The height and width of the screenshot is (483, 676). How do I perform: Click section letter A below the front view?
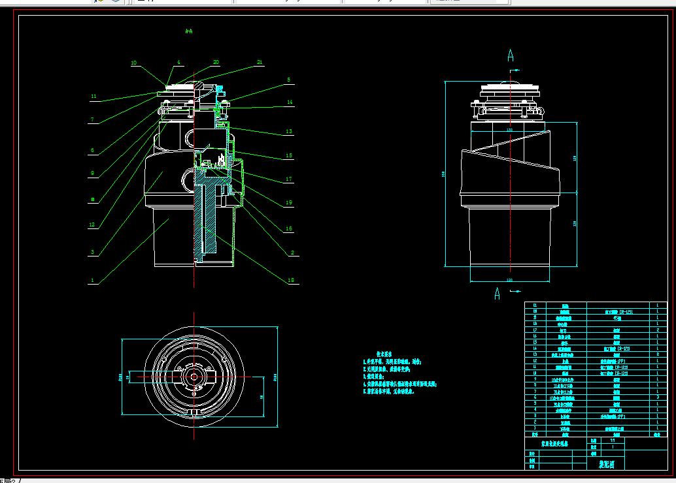[x=497, y=294]
